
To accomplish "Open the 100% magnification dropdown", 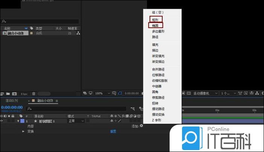I will click(x=102, y=93).
